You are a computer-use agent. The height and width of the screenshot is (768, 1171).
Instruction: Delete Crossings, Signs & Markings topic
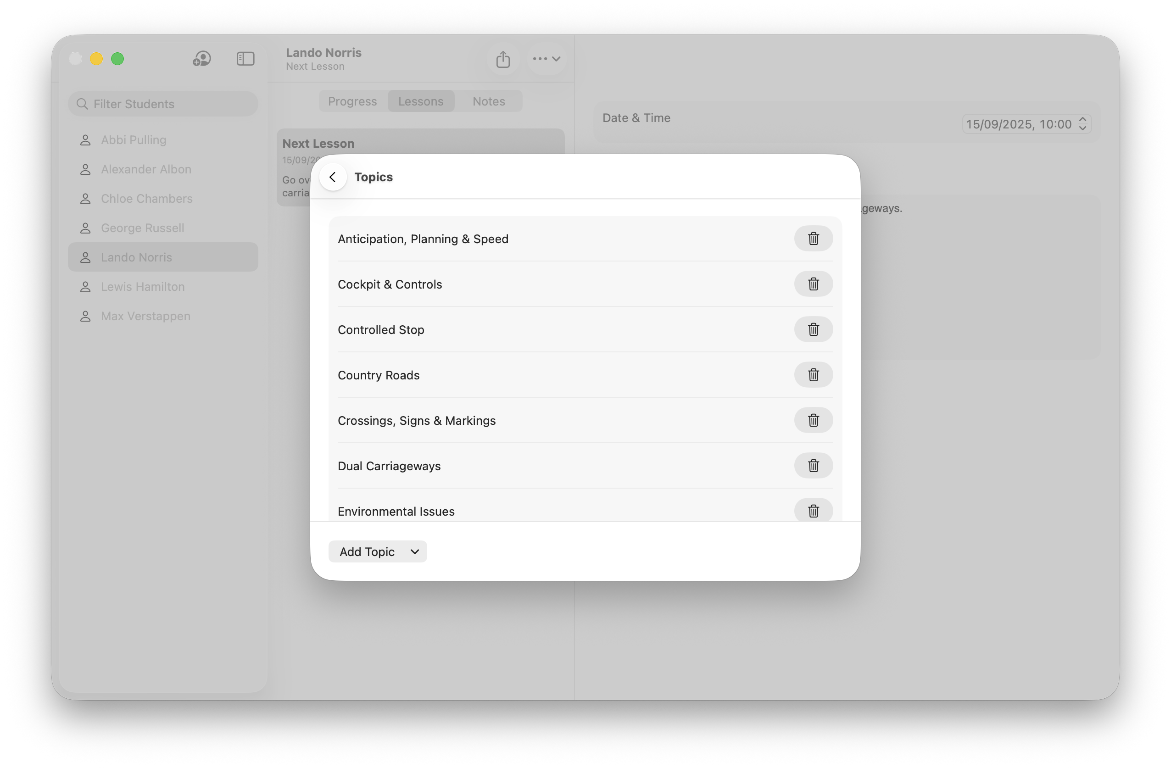813,420
